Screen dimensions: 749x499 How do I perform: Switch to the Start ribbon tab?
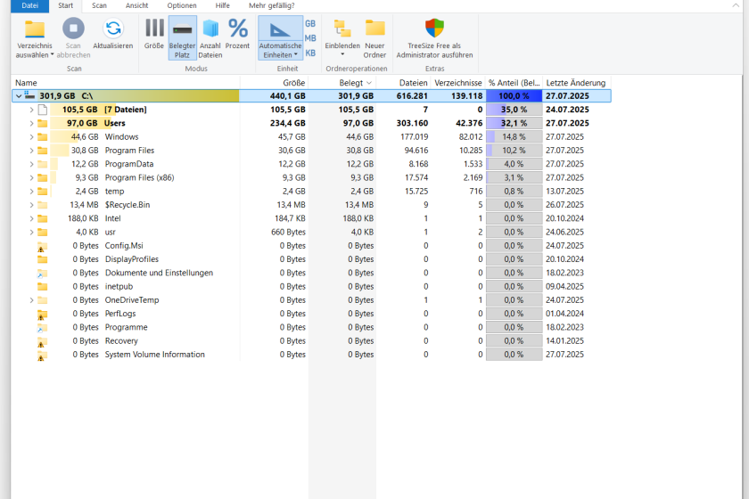[65, 5]
